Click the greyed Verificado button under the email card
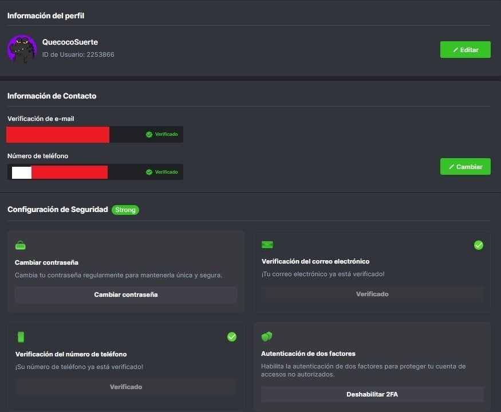 [372, 294]
